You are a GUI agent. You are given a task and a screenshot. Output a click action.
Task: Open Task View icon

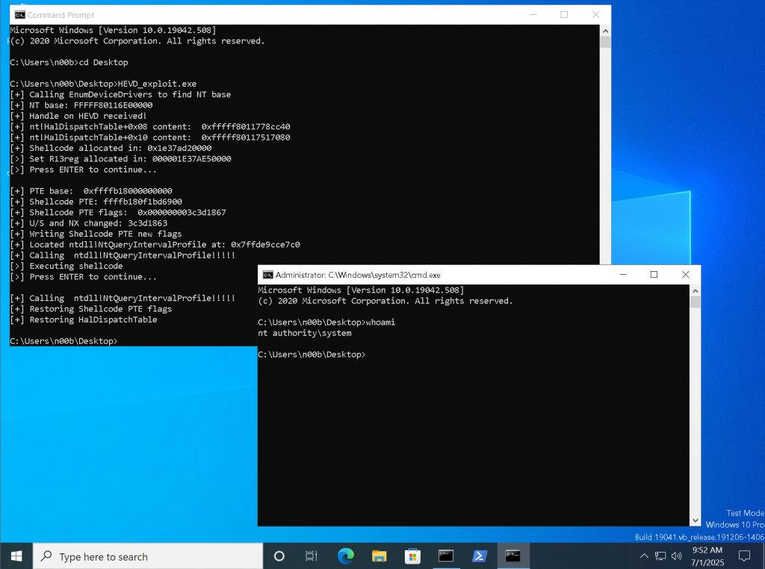312,556
